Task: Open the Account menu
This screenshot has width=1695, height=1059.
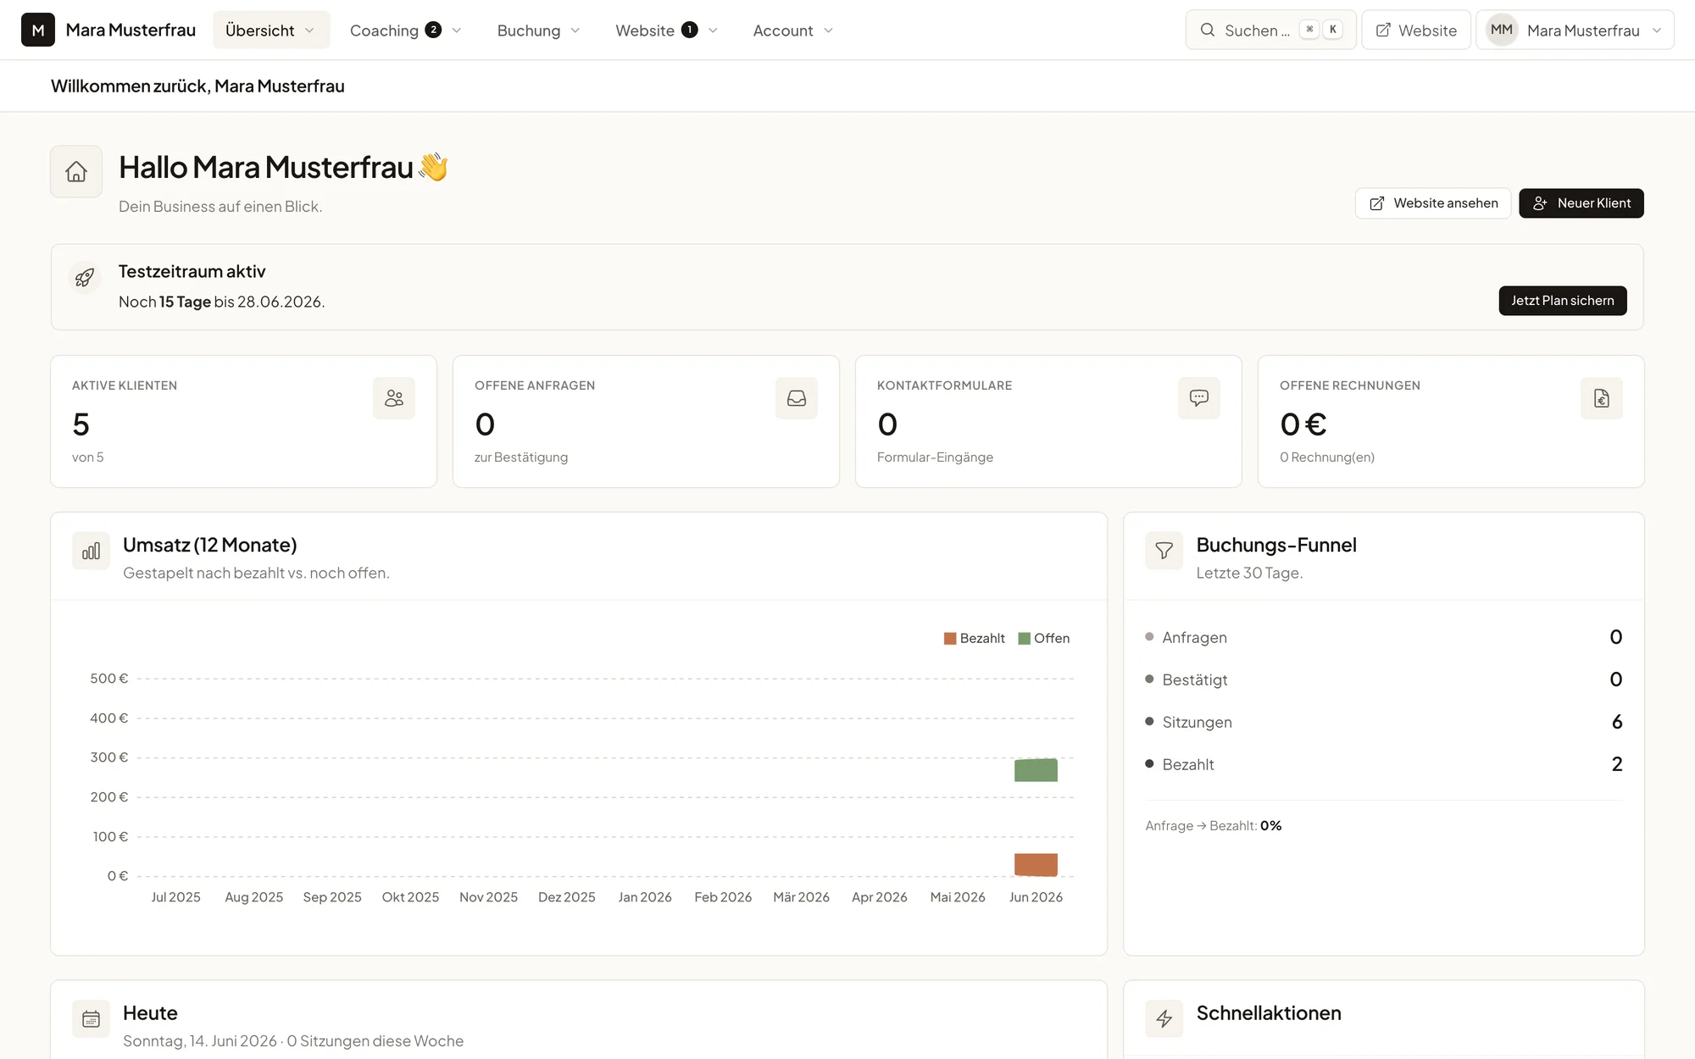Action: coord(793,30)
